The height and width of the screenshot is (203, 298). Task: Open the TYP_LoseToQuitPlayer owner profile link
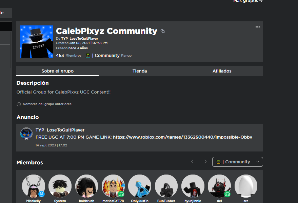79,38
